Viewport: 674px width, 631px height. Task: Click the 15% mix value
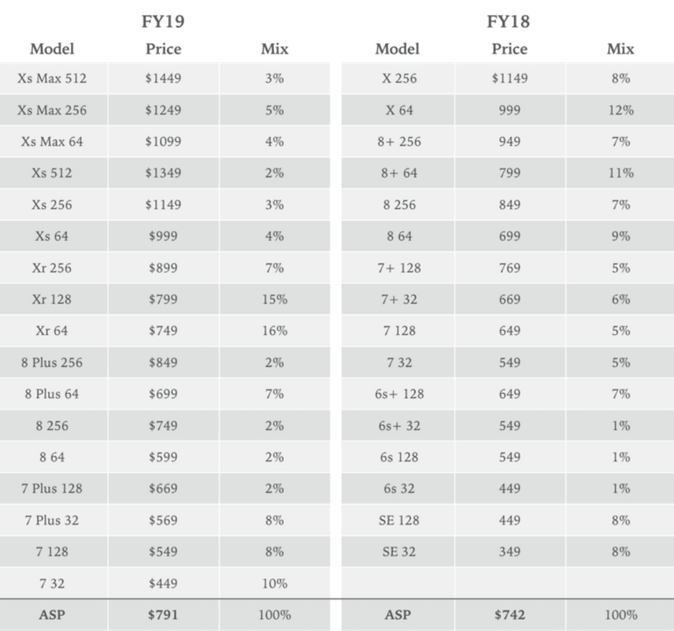[x=275, y=299]
